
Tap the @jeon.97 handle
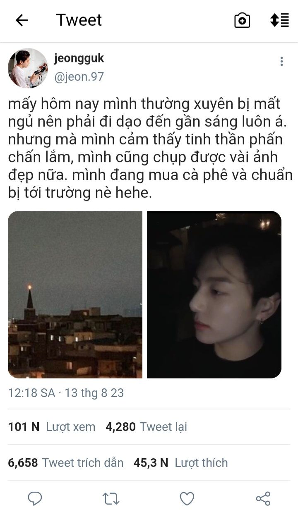[79, 77]
